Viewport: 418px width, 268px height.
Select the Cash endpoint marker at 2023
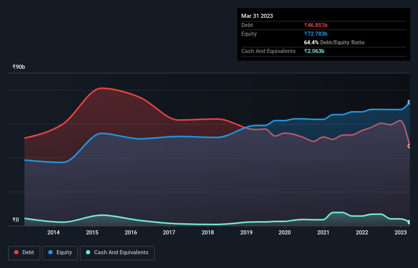pos(409,222)
